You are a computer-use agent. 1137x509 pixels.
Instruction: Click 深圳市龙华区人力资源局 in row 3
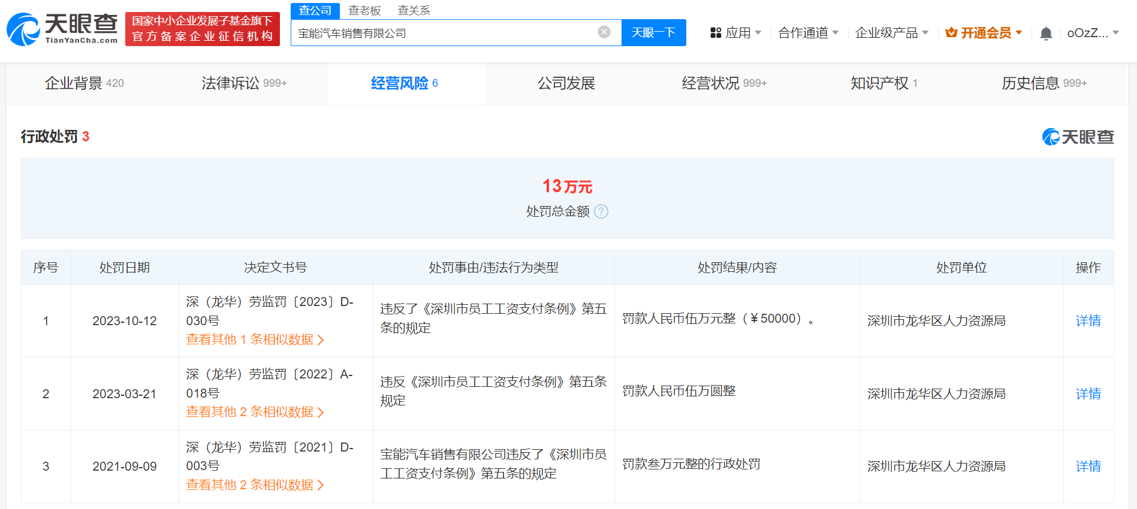pos(936,466)
